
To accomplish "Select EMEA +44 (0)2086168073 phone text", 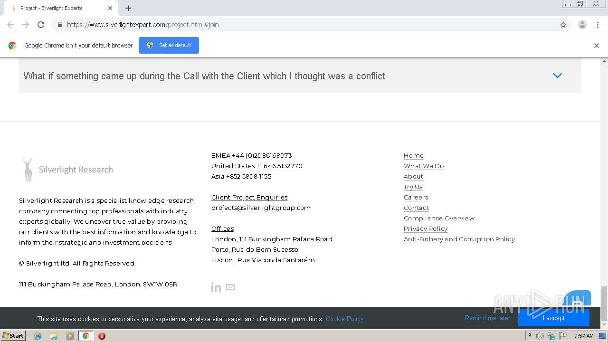I will tap(252, 155).
